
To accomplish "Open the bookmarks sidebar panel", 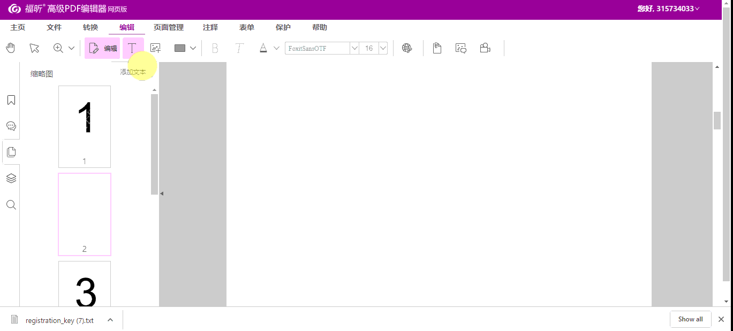I will (11, 101).
